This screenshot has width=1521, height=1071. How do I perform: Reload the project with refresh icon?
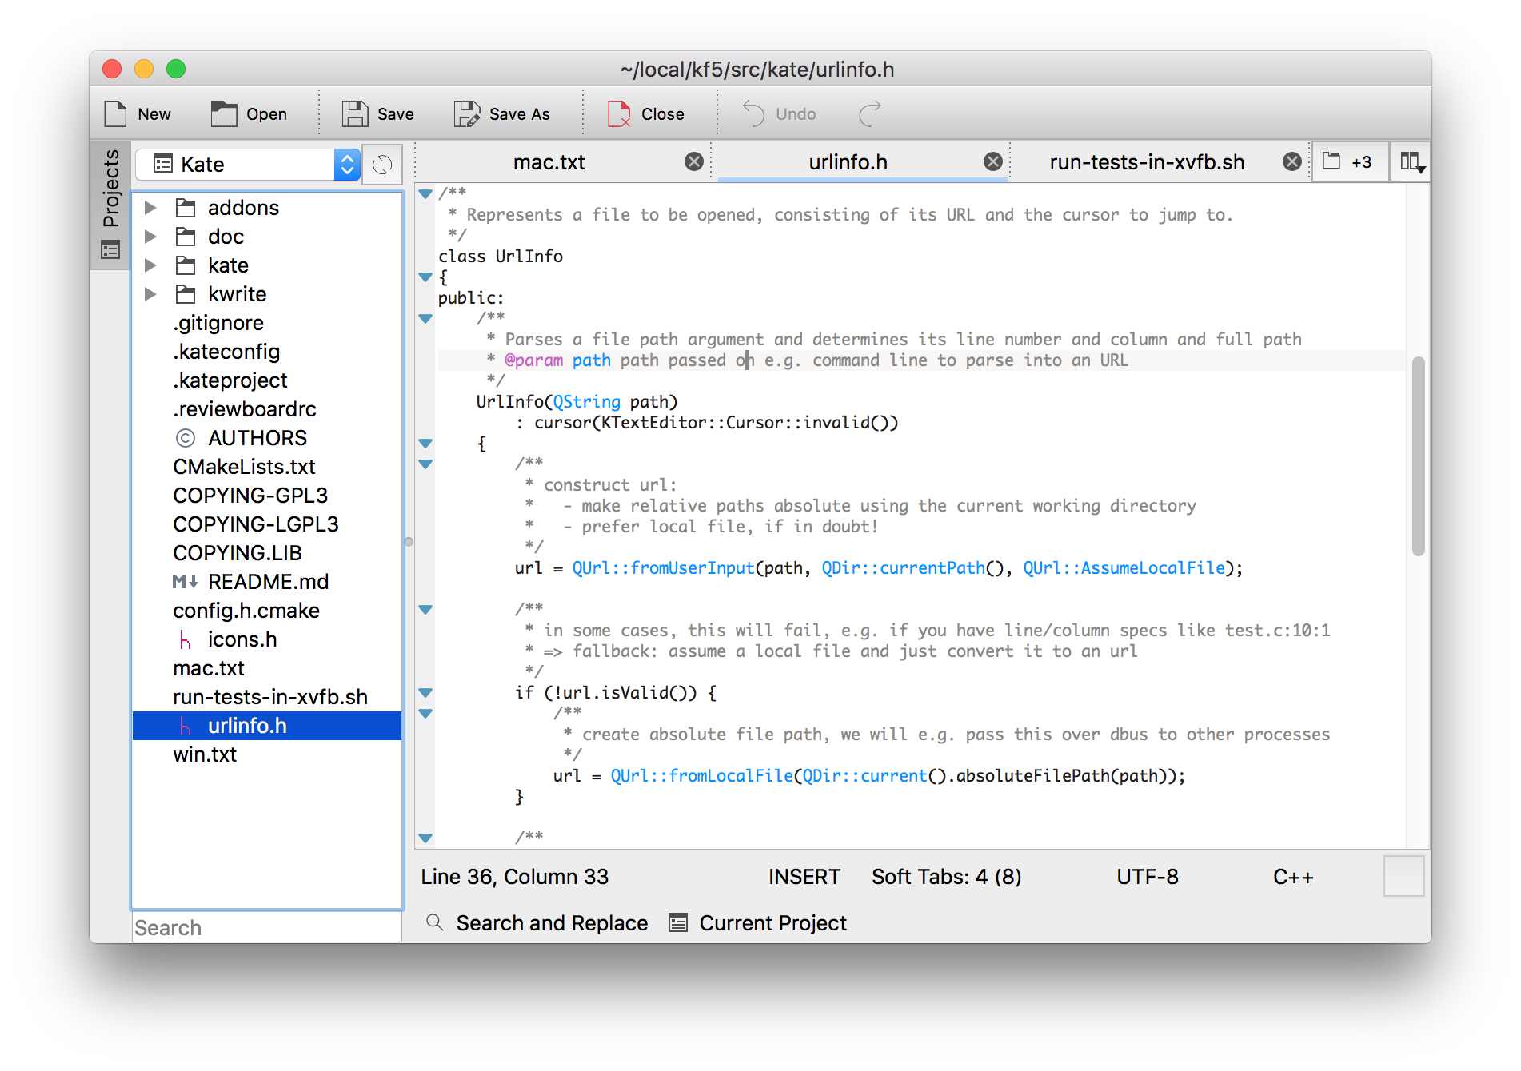[382, 165]
